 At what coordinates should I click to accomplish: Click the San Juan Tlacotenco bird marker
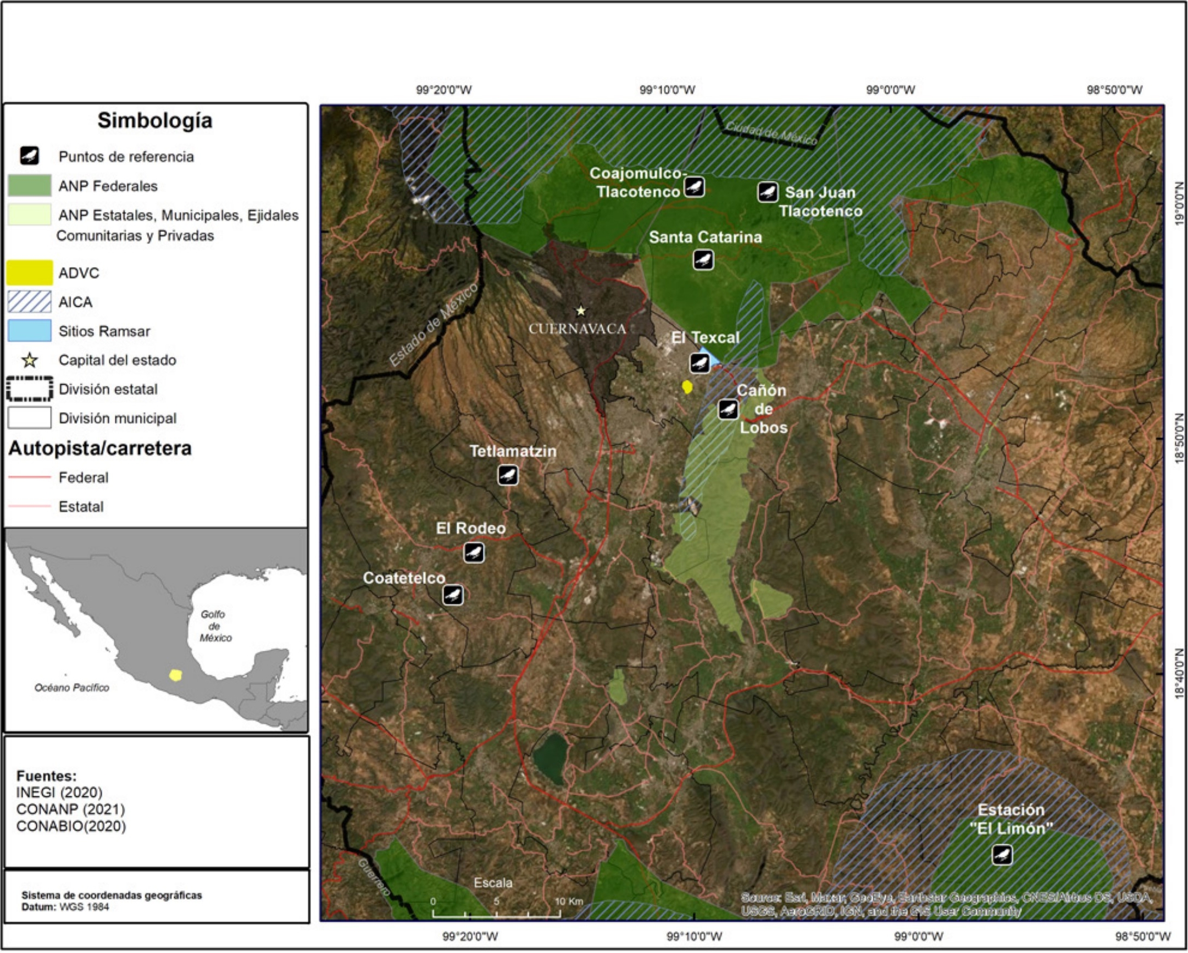click(x=768, y=192)
